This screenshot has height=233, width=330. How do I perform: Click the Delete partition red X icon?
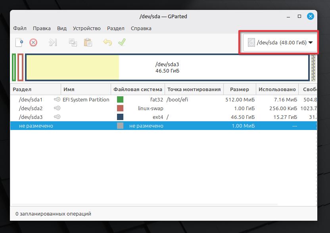pos(33,42)
